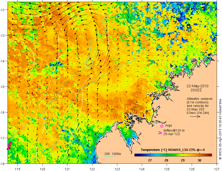Viewport: 222px width, 171px height.
Task: Click the '-14' latitude axis label
Action: [x=3, y=61]
